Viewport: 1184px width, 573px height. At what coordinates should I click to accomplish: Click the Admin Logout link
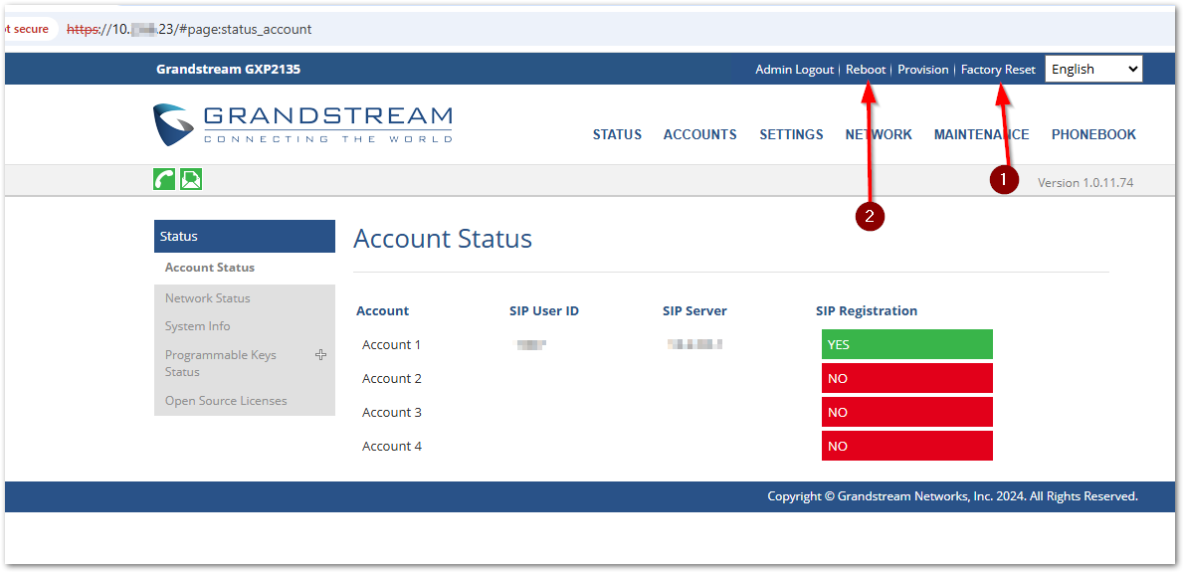794,70
